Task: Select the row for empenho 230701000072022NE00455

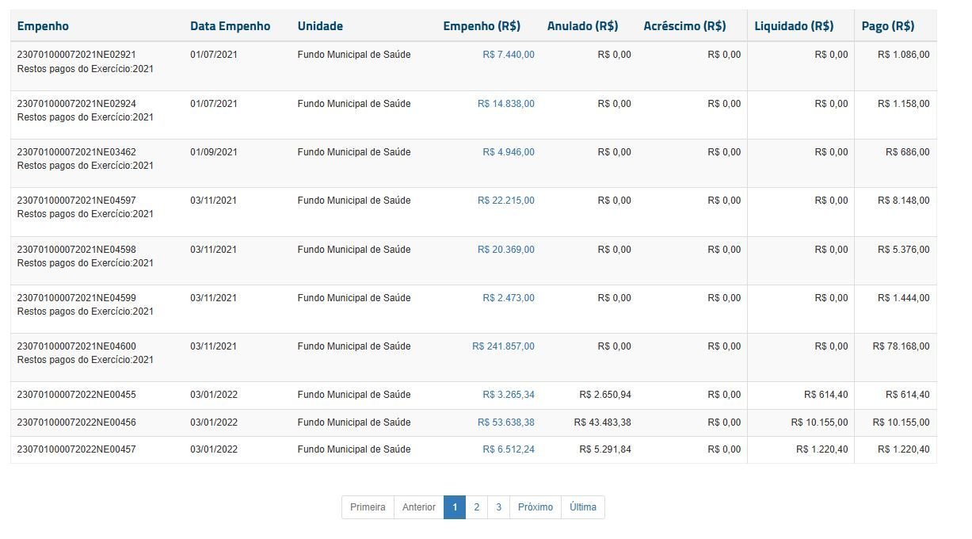Action: [x=76, y=395]
